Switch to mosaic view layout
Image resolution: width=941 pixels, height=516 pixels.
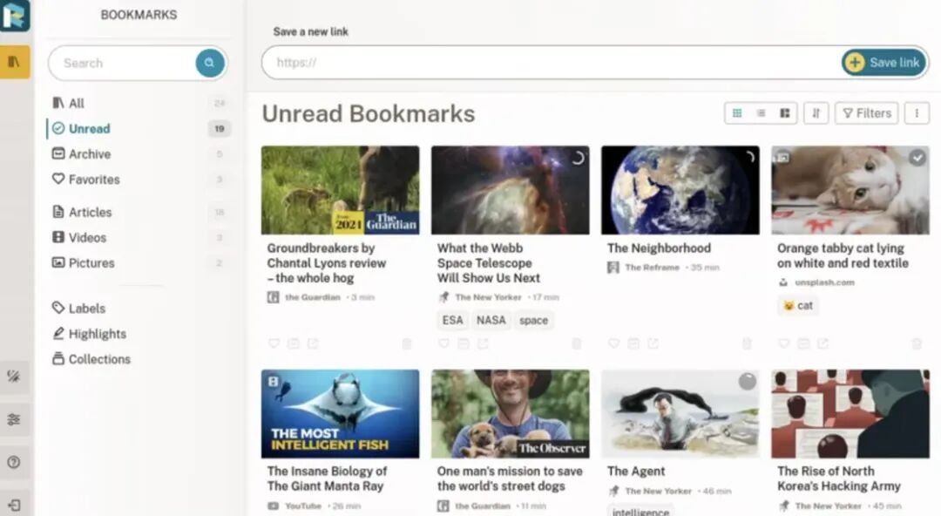pos(784,113)
